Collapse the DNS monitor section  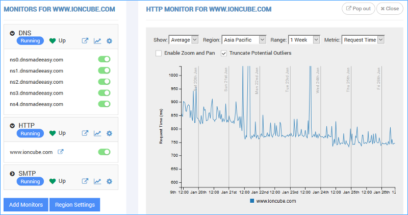[12, 33]
